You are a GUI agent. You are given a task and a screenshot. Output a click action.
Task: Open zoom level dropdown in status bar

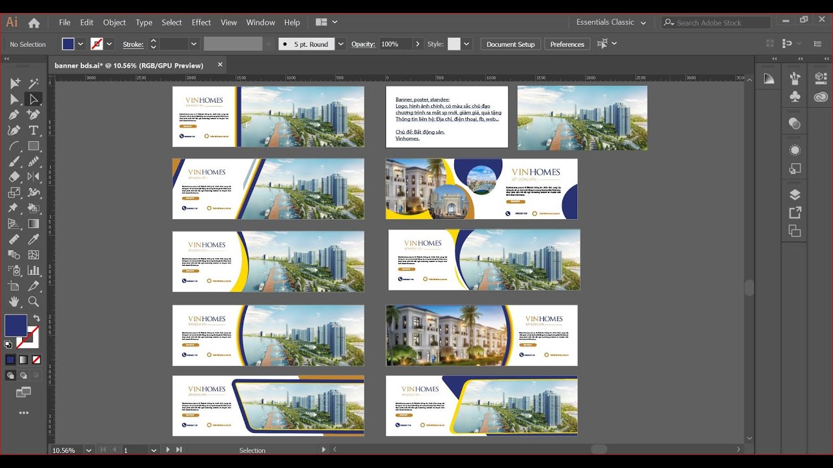88,450
